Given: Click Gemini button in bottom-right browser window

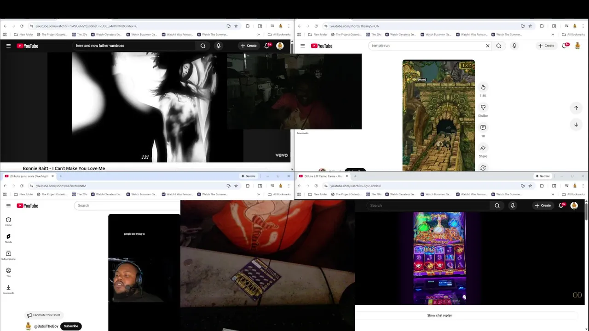Looking at the screenshot, I should coord(543,176).
